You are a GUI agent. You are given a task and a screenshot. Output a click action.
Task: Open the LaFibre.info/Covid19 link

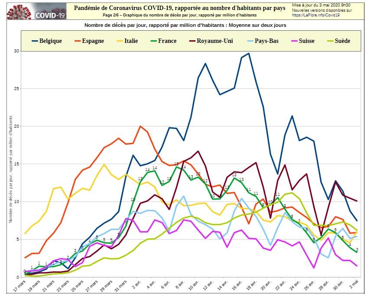(321, 15)
